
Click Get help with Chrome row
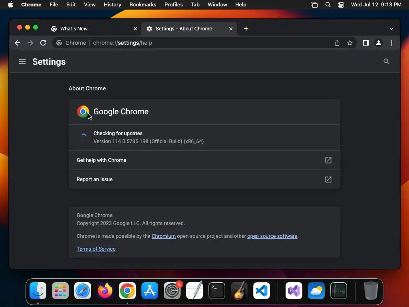coord(204,160)
